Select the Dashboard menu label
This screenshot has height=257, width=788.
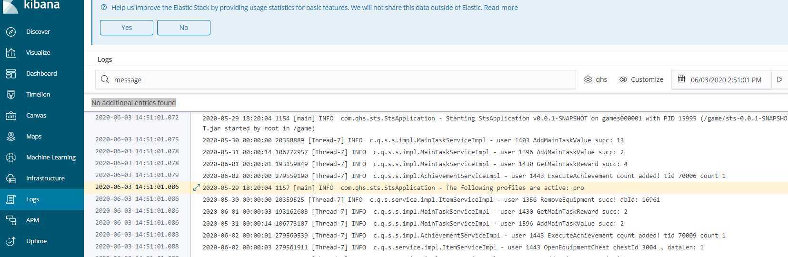41,73
